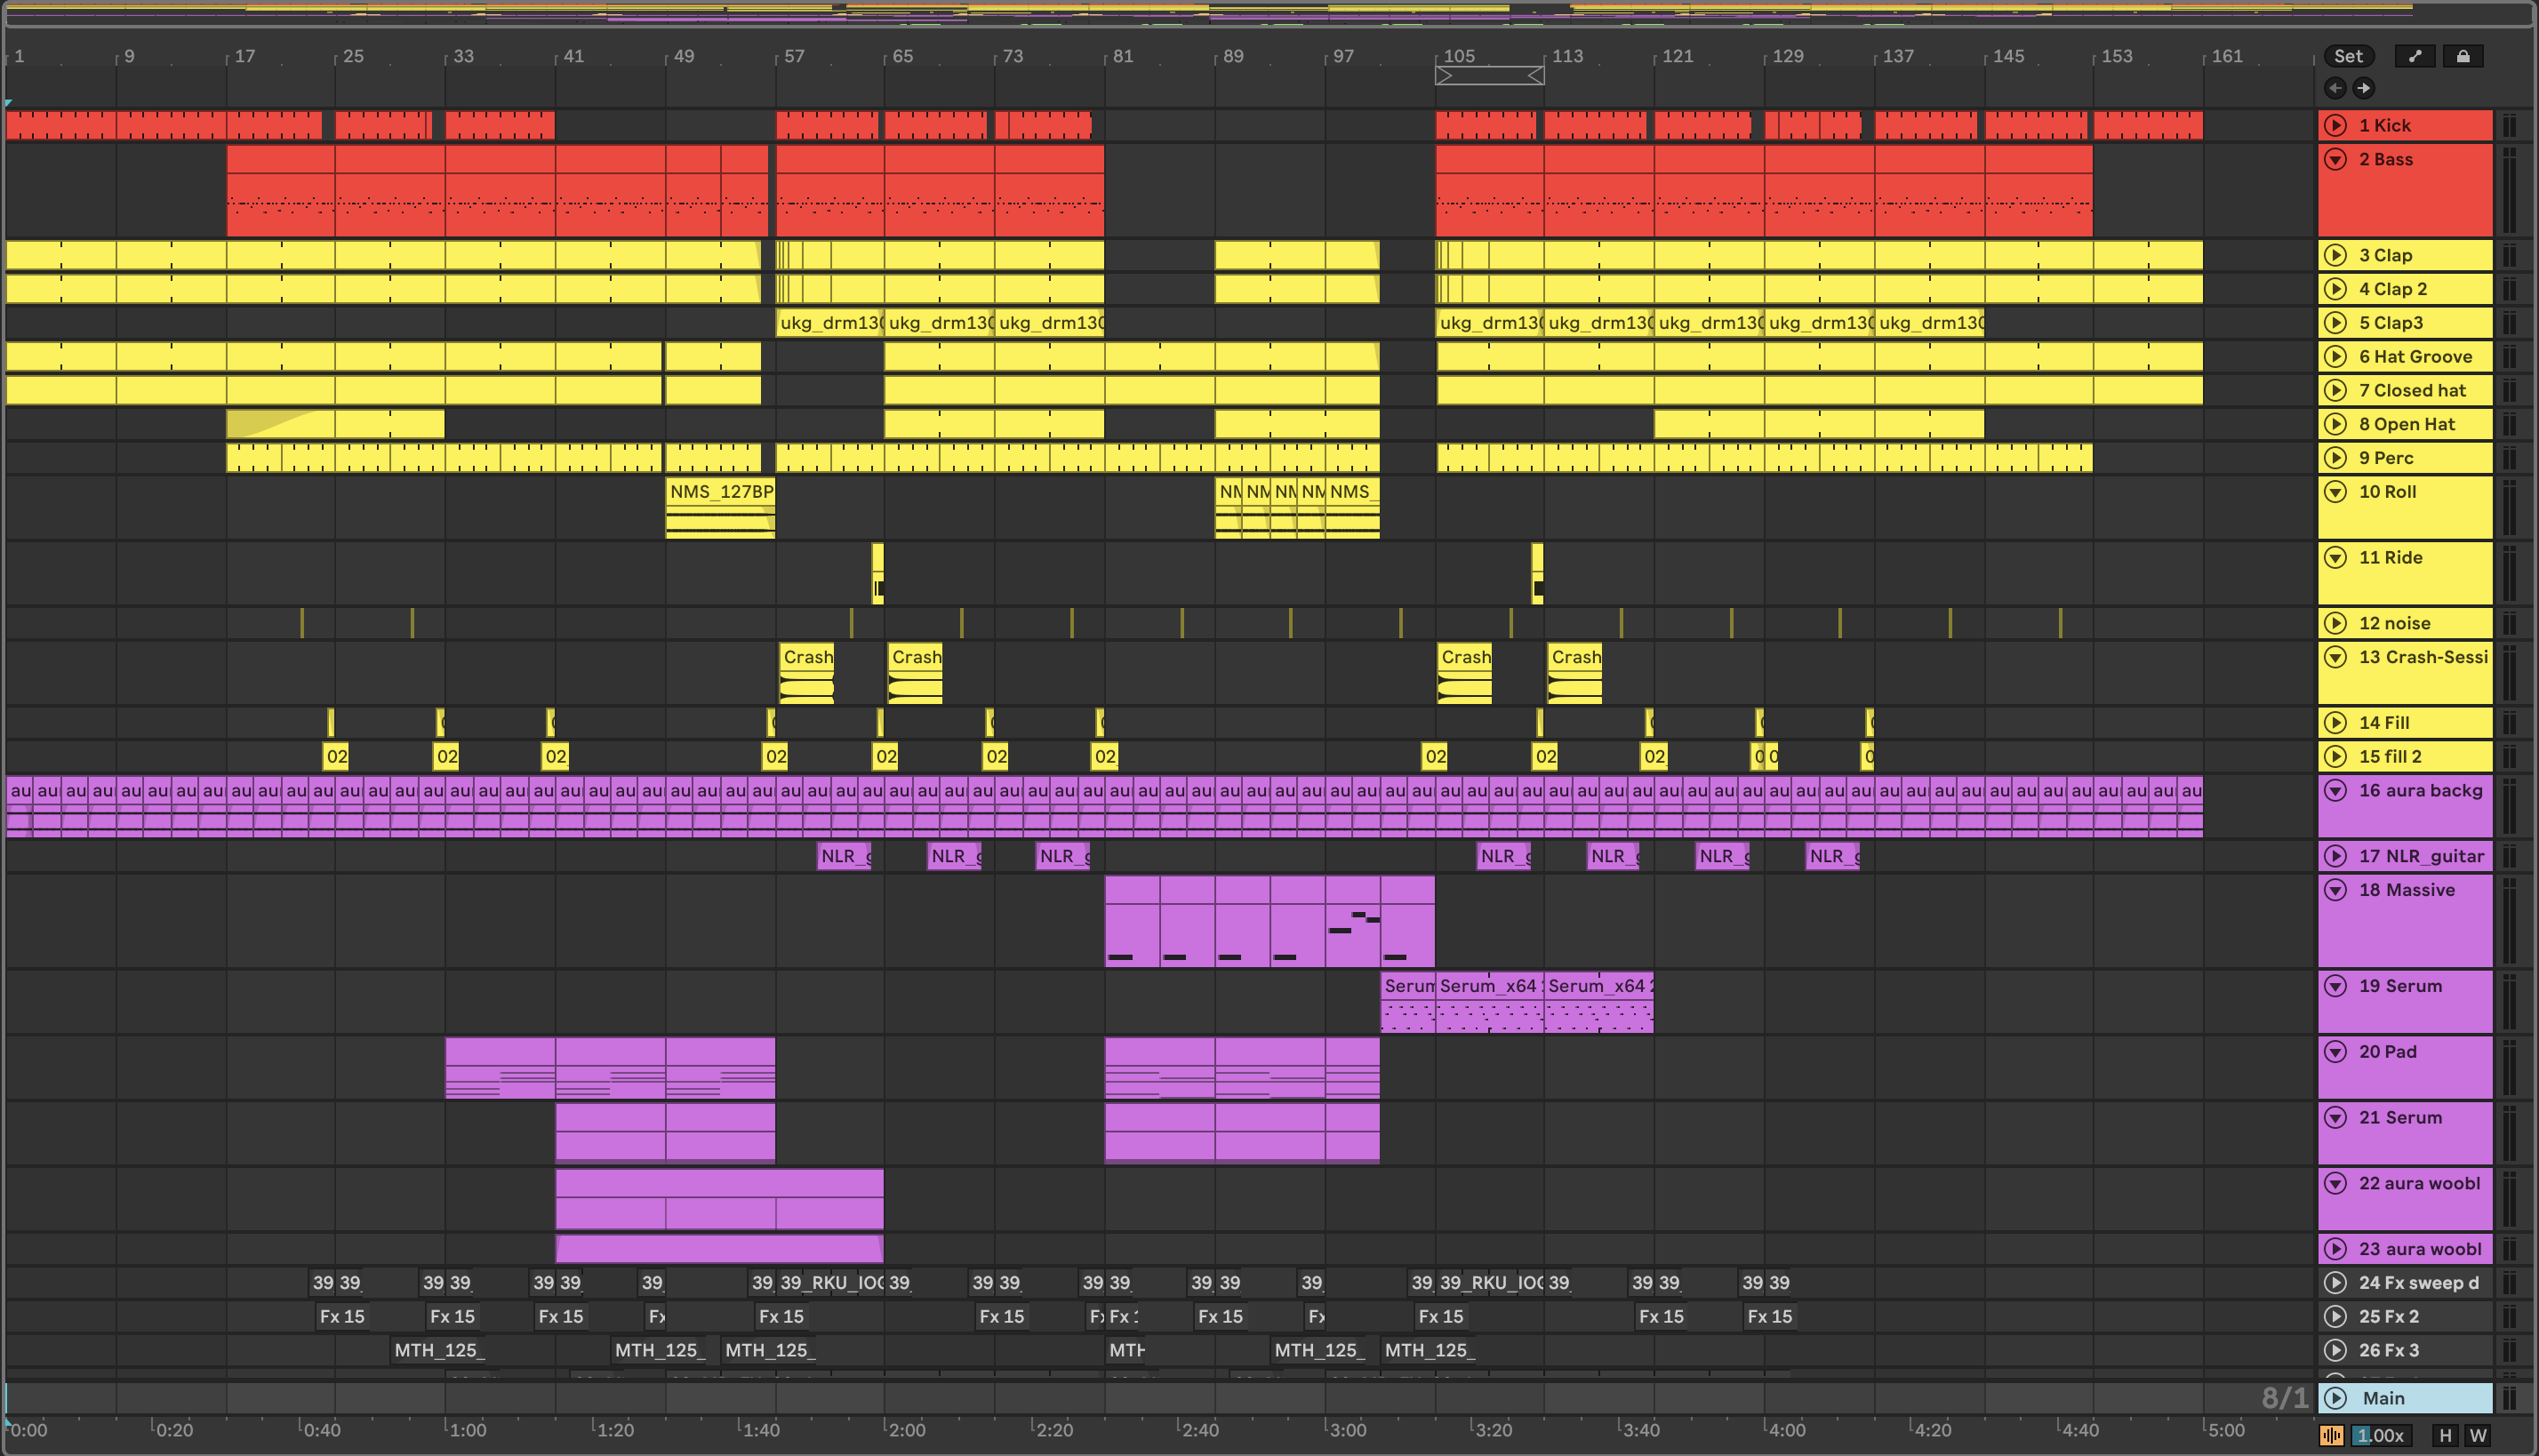The height and width of the screenshot is (1456, 2539).
Task: Unfold the 12 noise track
Action: (2336, 623)
